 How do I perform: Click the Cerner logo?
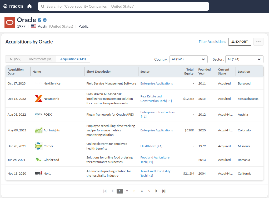[x=39, y=146]
